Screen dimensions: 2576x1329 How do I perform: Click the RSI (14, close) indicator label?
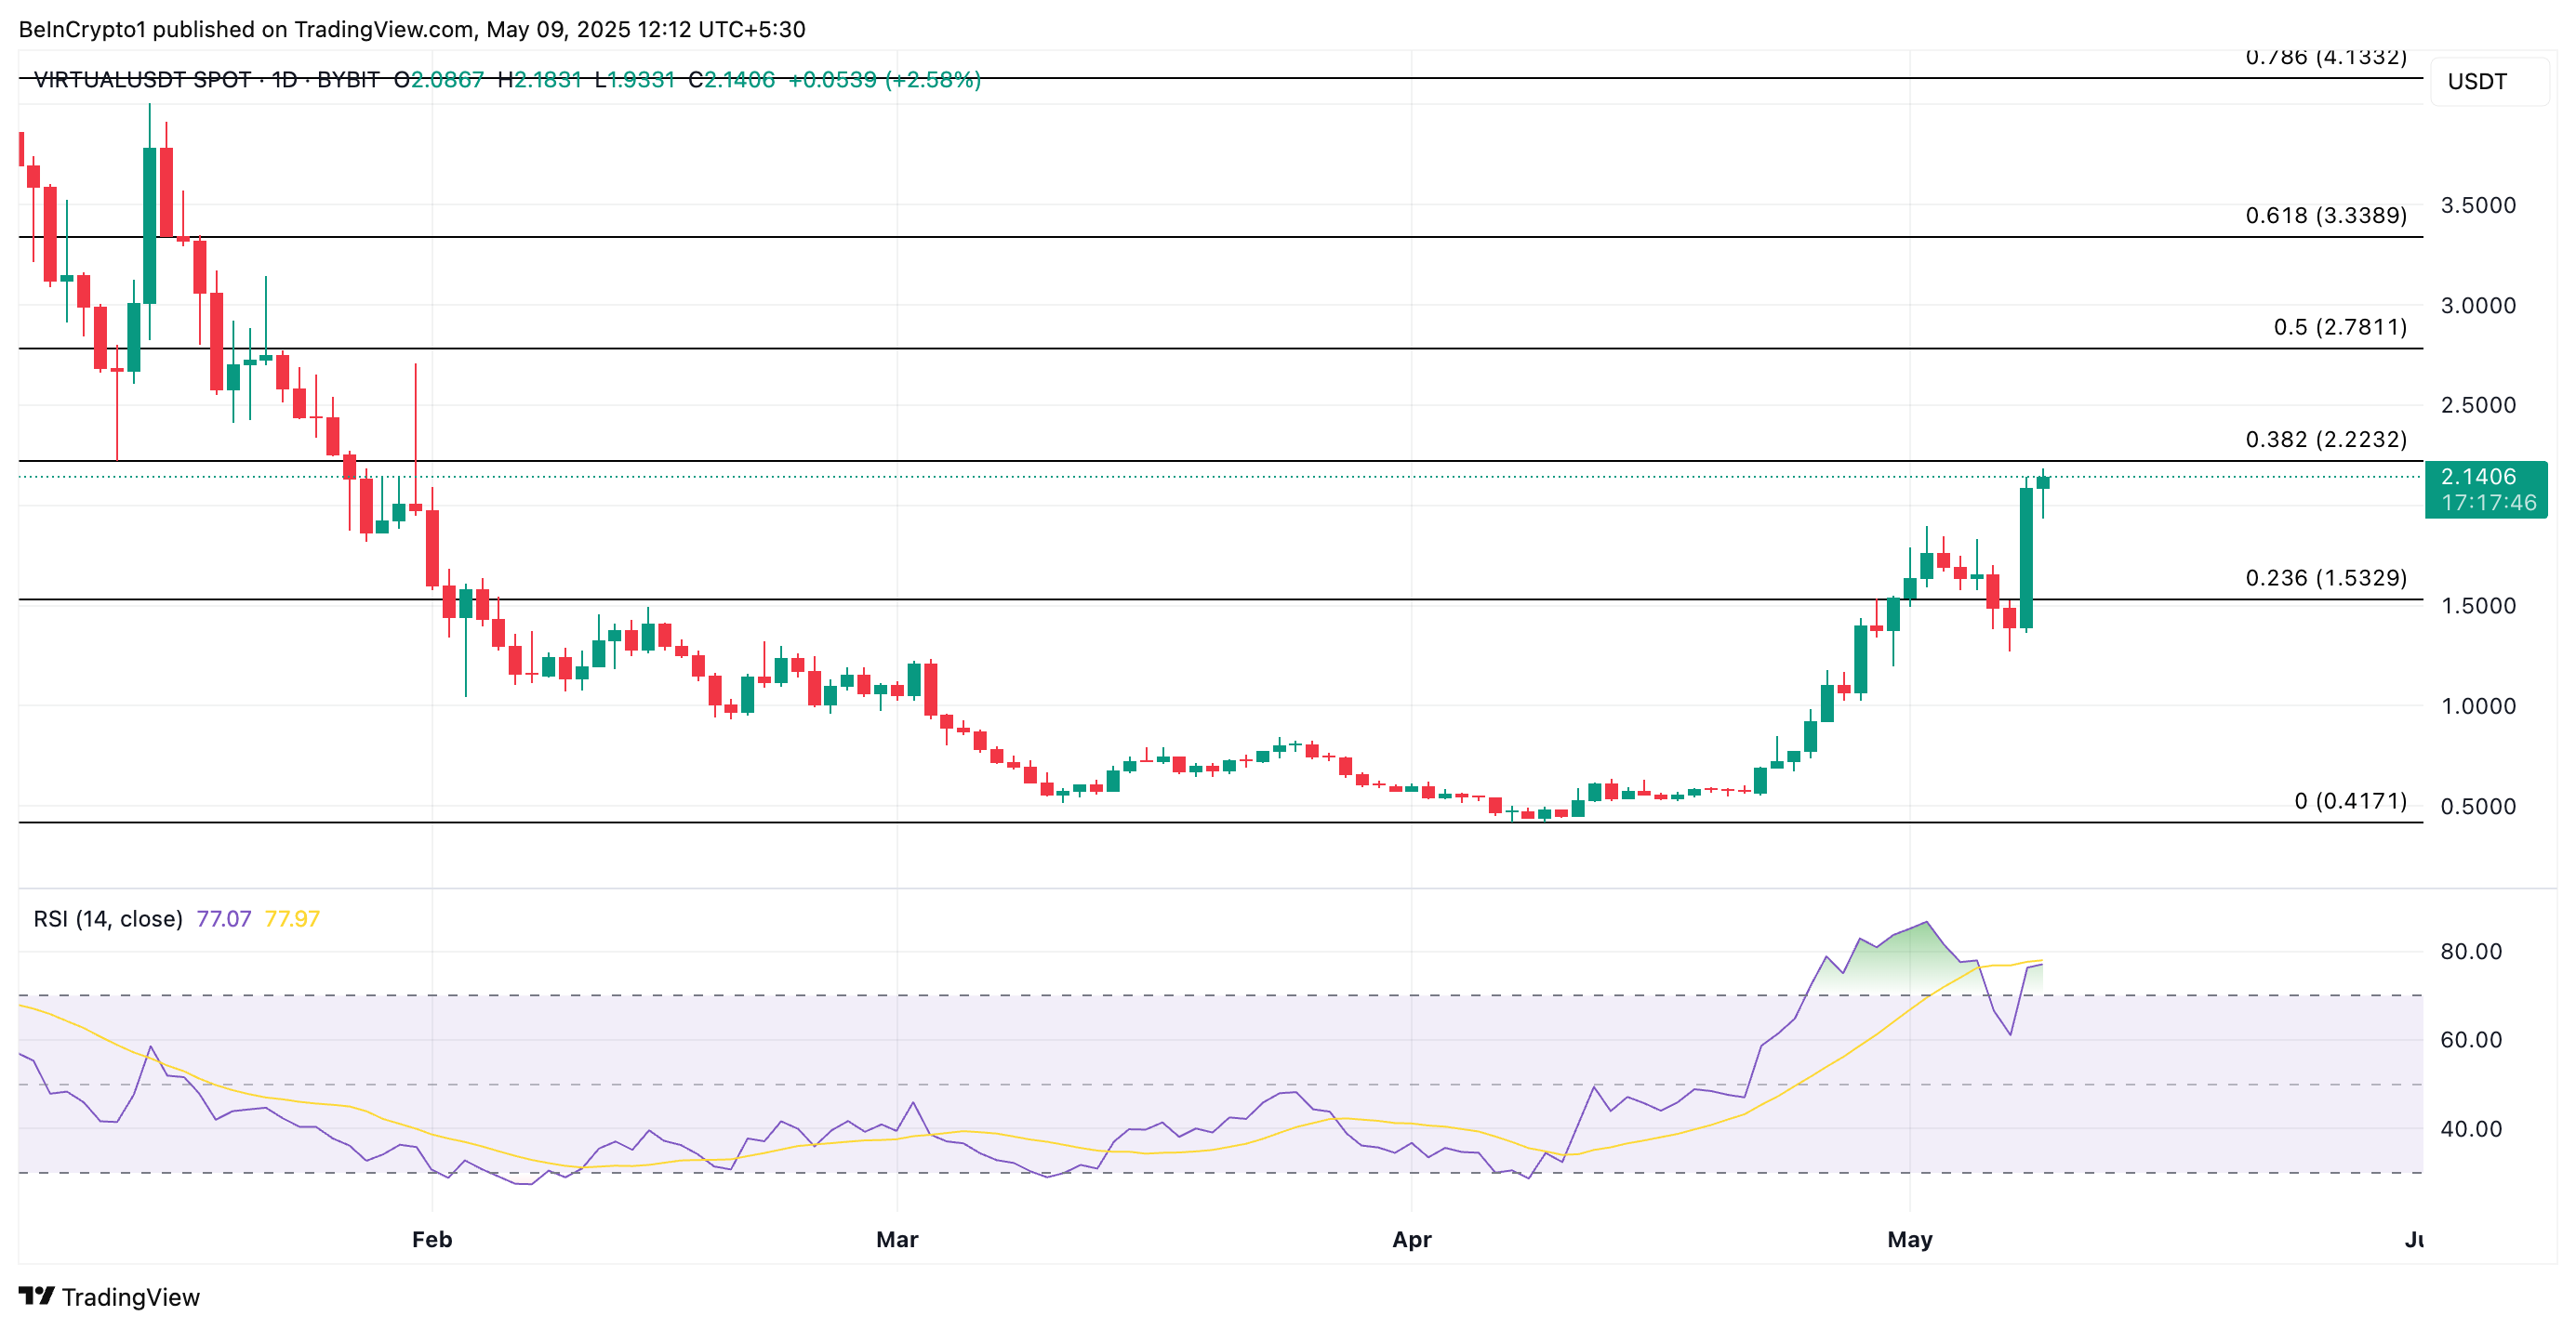point(108,918)
